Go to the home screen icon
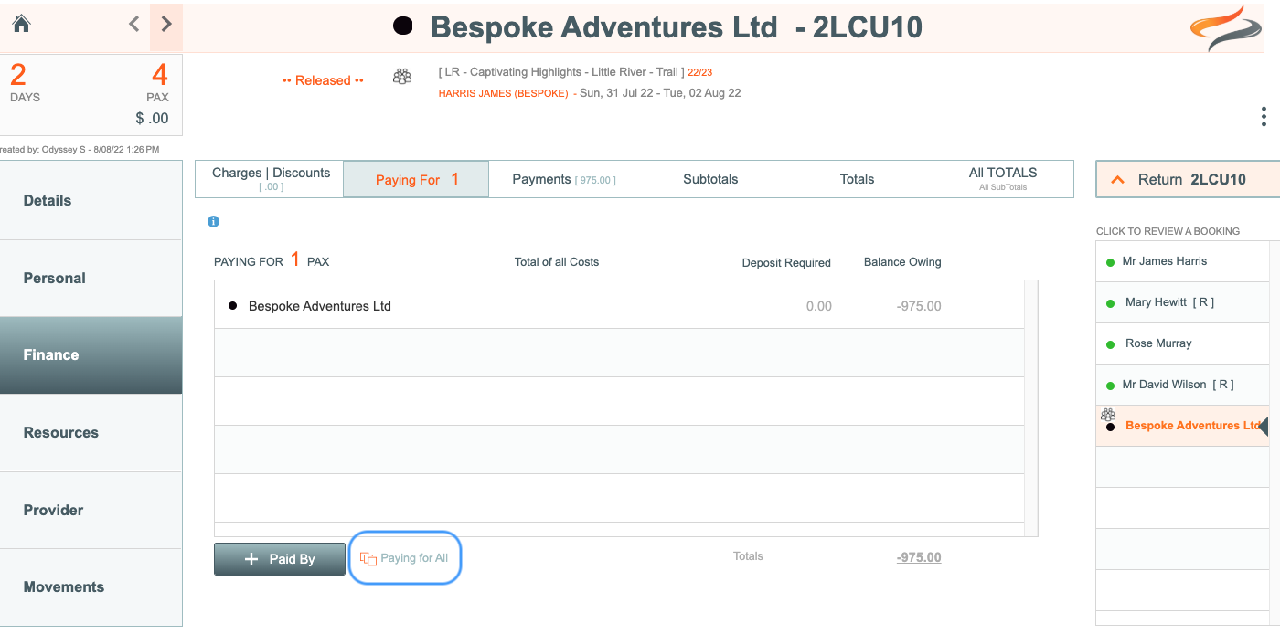Image resolution: width=1280 pixels, height=634 pixels. pos(21,24)
